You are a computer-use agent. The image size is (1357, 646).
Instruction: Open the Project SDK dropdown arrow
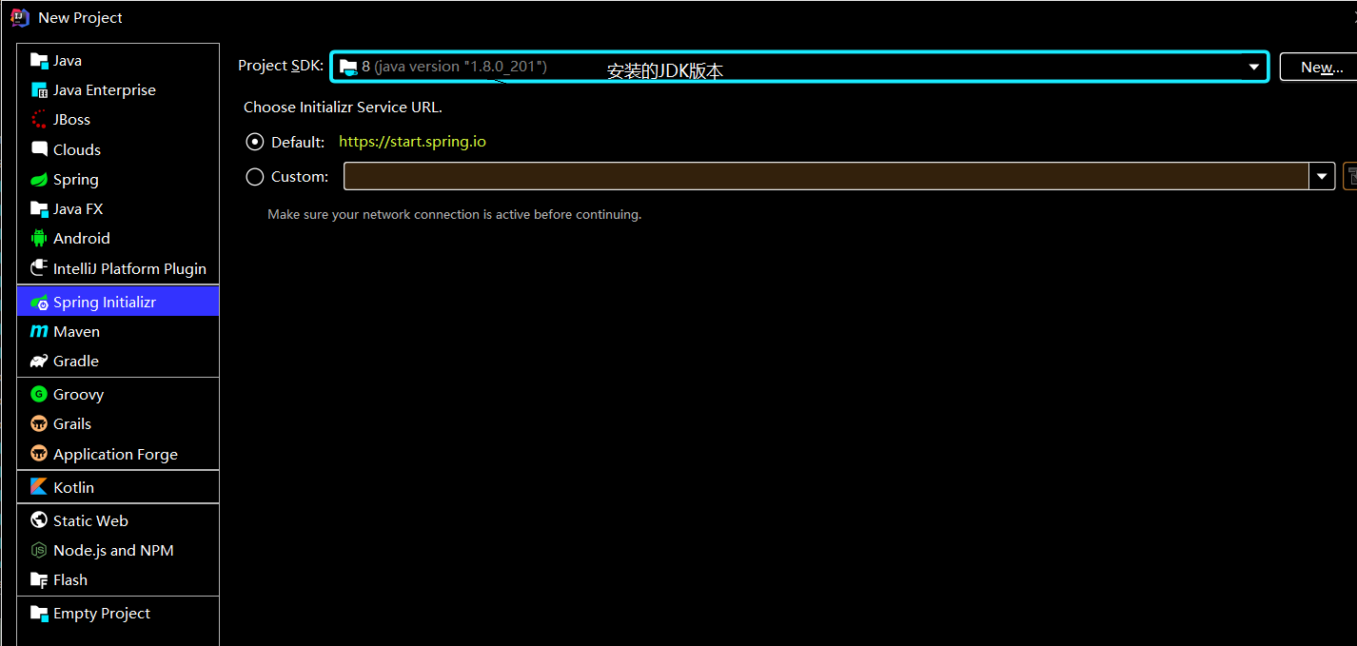1254,67
